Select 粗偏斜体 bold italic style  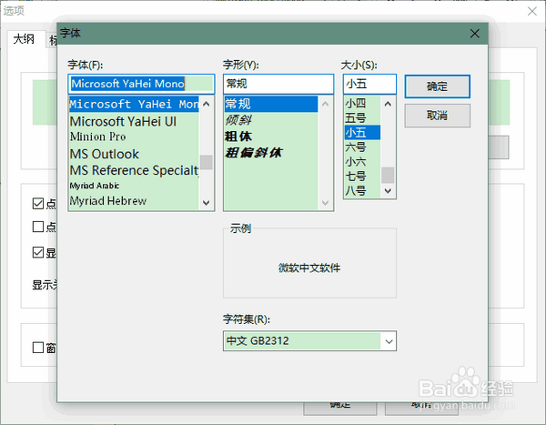click(x=271, y=153)
